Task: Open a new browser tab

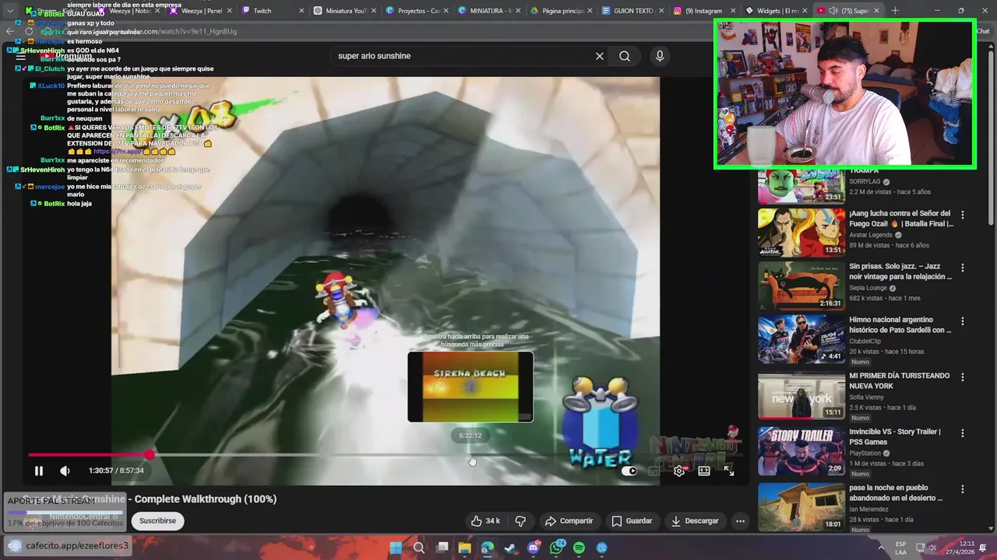Action: pyautogui.click(x=895, y=11)
